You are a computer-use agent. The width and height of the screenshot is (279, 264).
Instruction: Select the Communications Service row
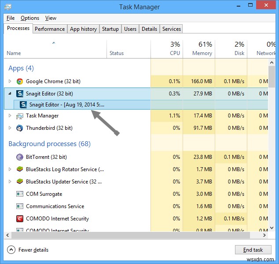pyautogui.click(x=136, y=206)
